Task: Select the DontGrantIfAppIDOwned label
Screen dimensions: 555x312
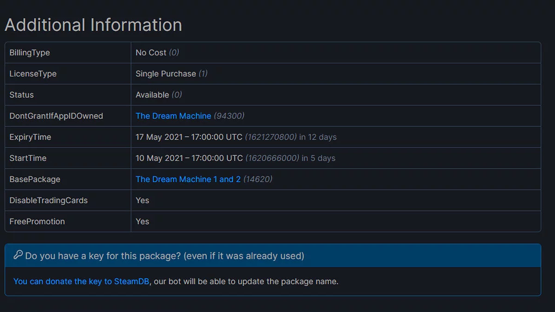Action: coord(56,116)
